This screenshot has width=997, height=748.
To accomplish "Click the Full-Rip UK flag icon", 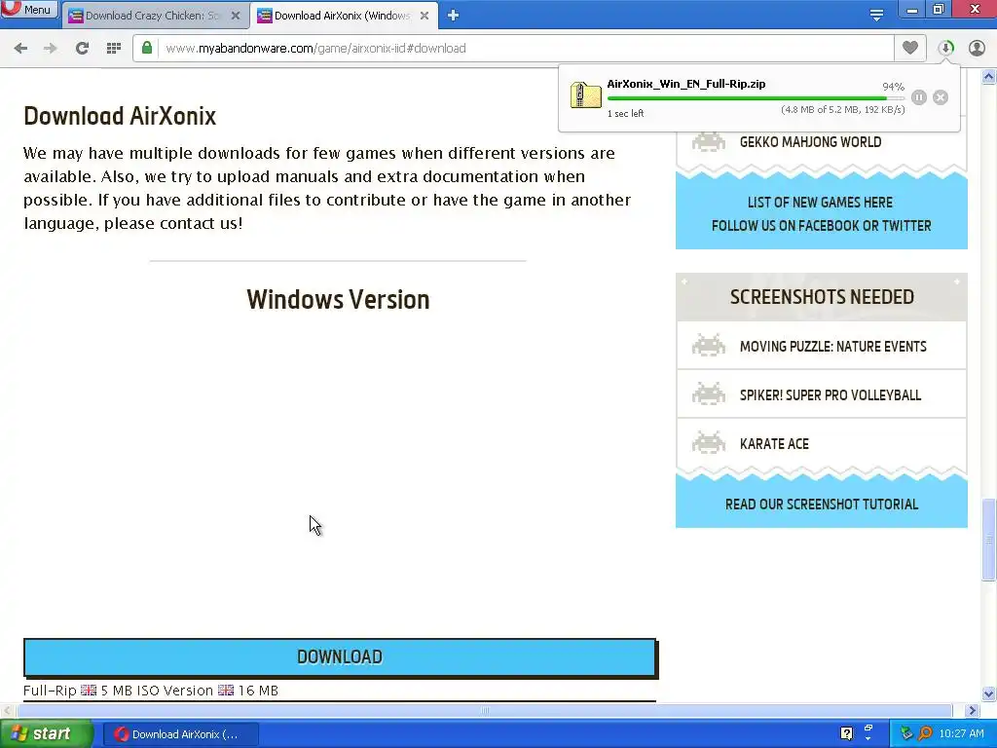I will tap(89, 691).
